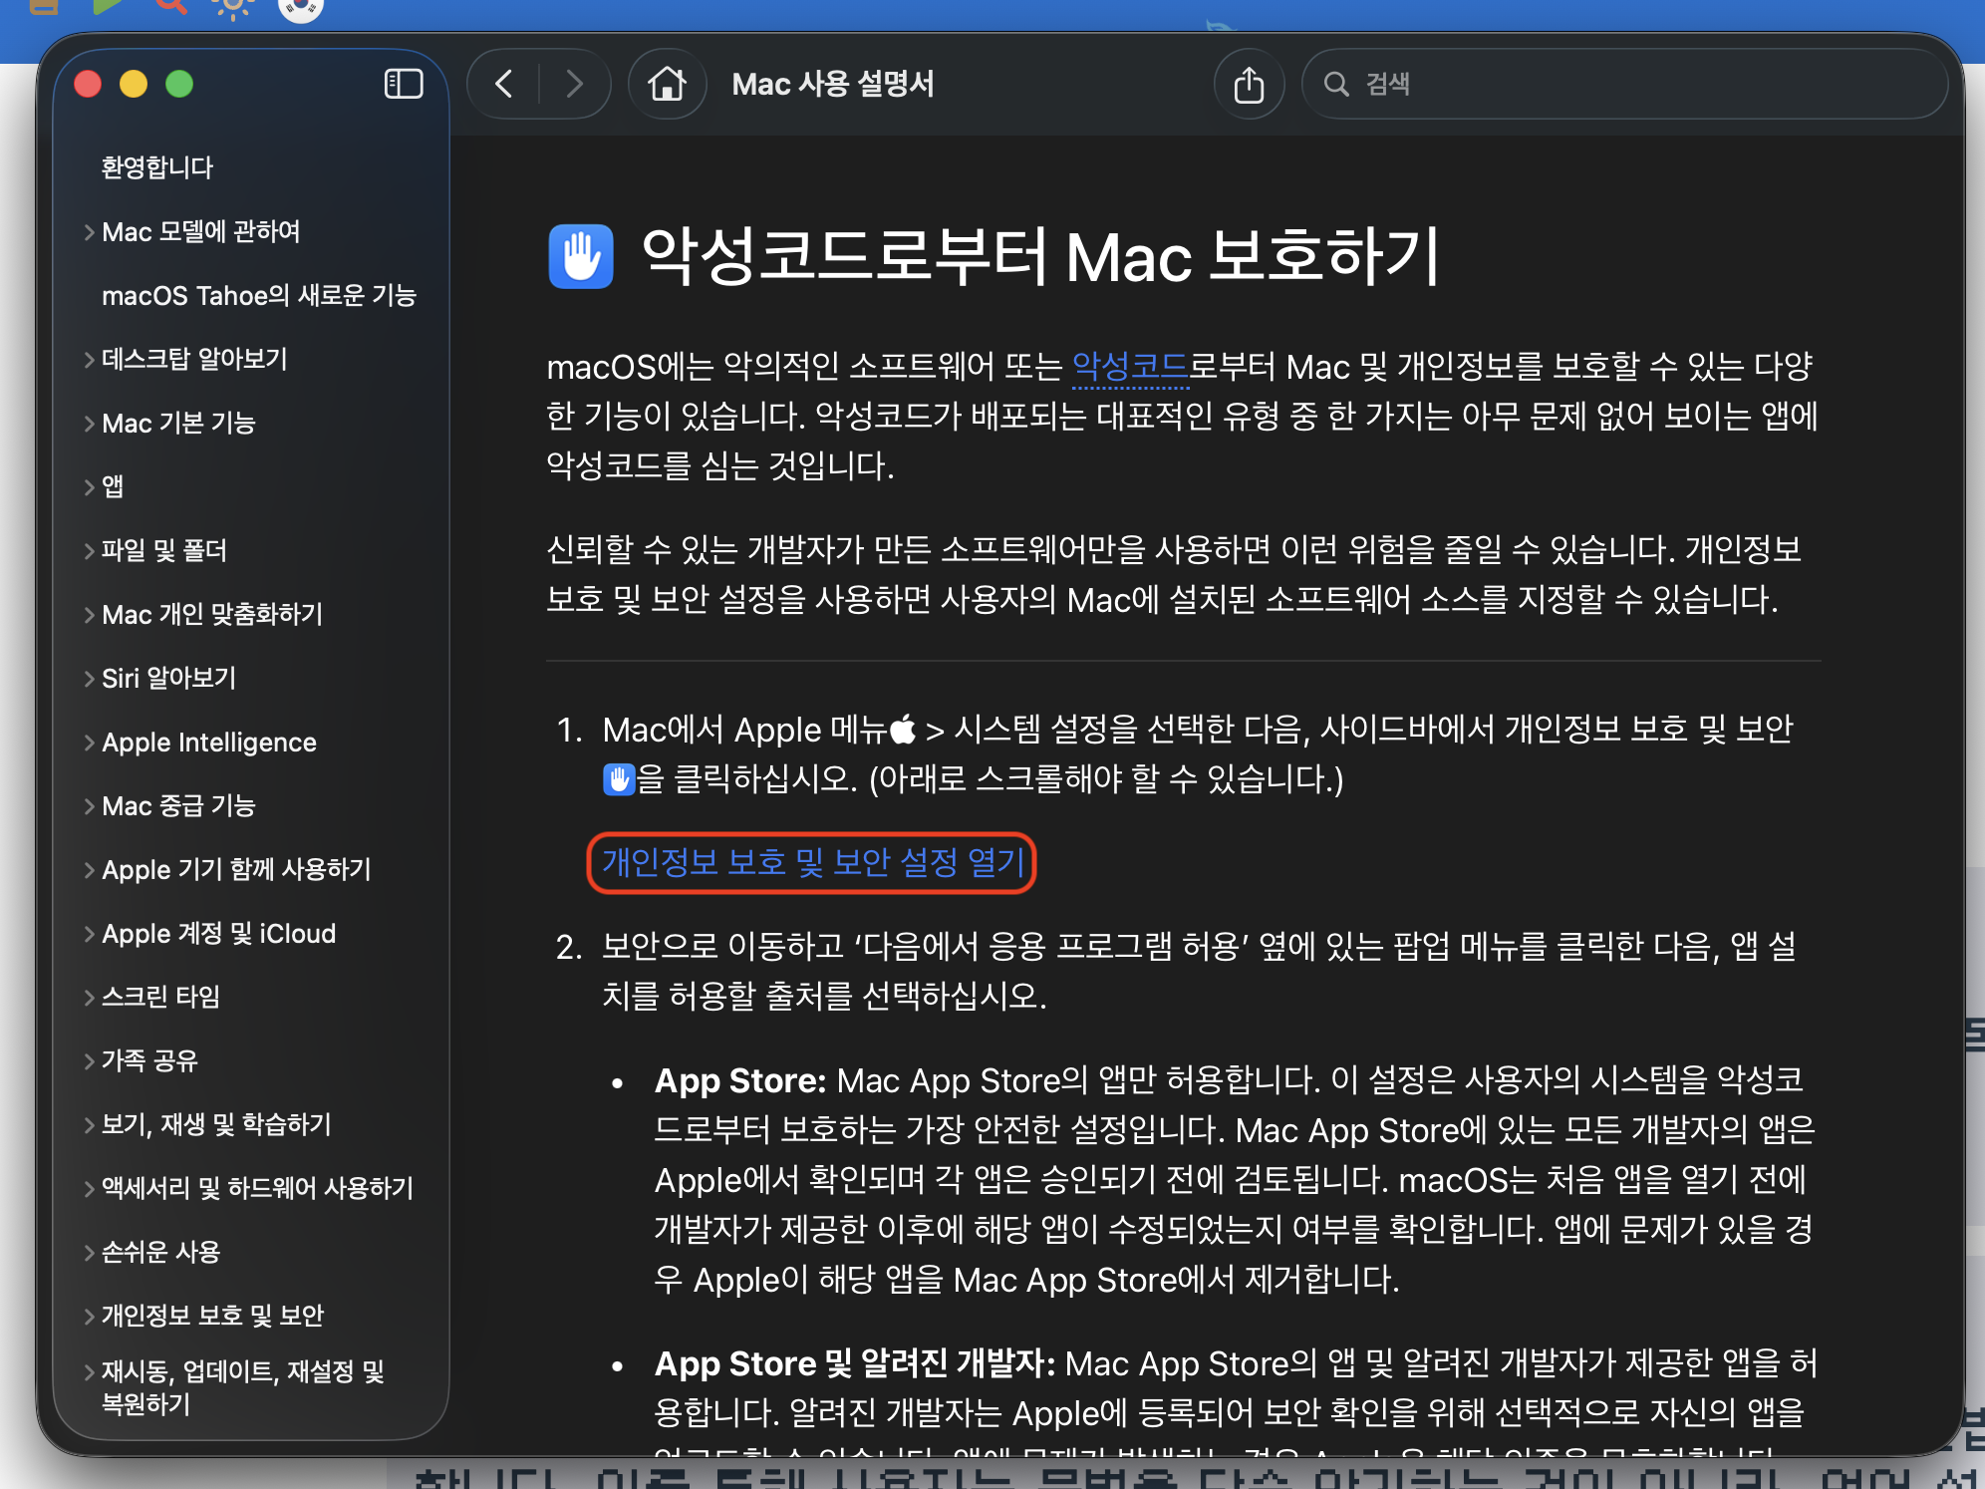Open 액세서리 및 하드웨어 사용하기 topic
The image size is (1985, 1489).
coord(257,1188)
